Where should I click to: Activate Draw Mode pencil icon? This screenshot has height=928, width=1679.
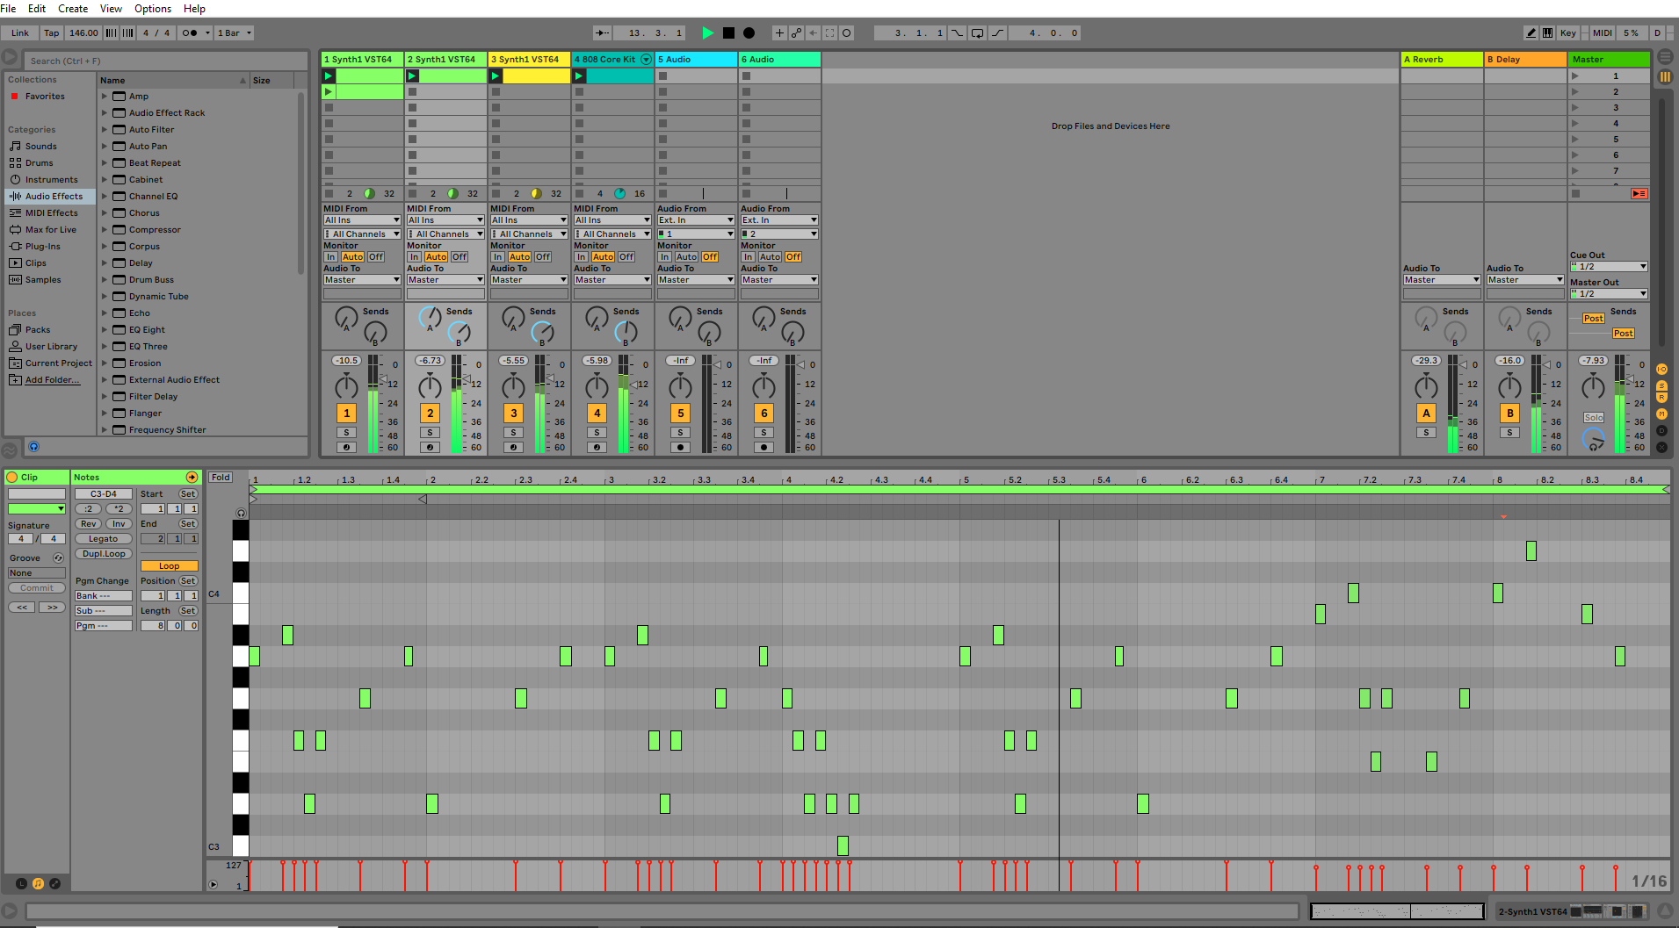1531,32
